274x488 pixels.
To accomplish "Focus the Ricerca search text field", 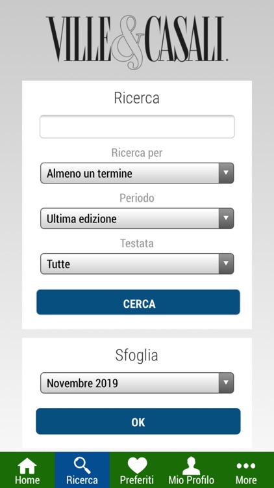I will pyautogui.click(x=137, y=127).
